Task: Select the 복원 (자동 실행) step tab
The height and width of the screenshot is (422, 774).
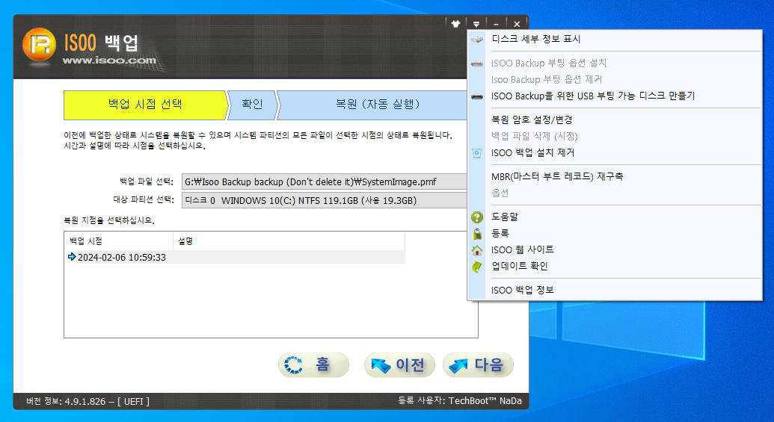Action: 372,105
